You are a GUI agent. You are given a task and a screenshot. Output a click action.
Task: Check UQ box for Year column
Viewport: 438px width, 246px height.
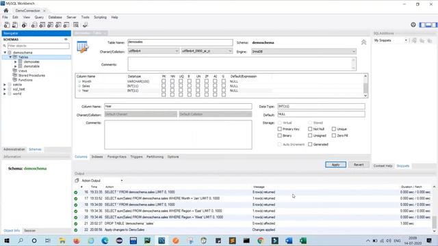pos(181,90)
